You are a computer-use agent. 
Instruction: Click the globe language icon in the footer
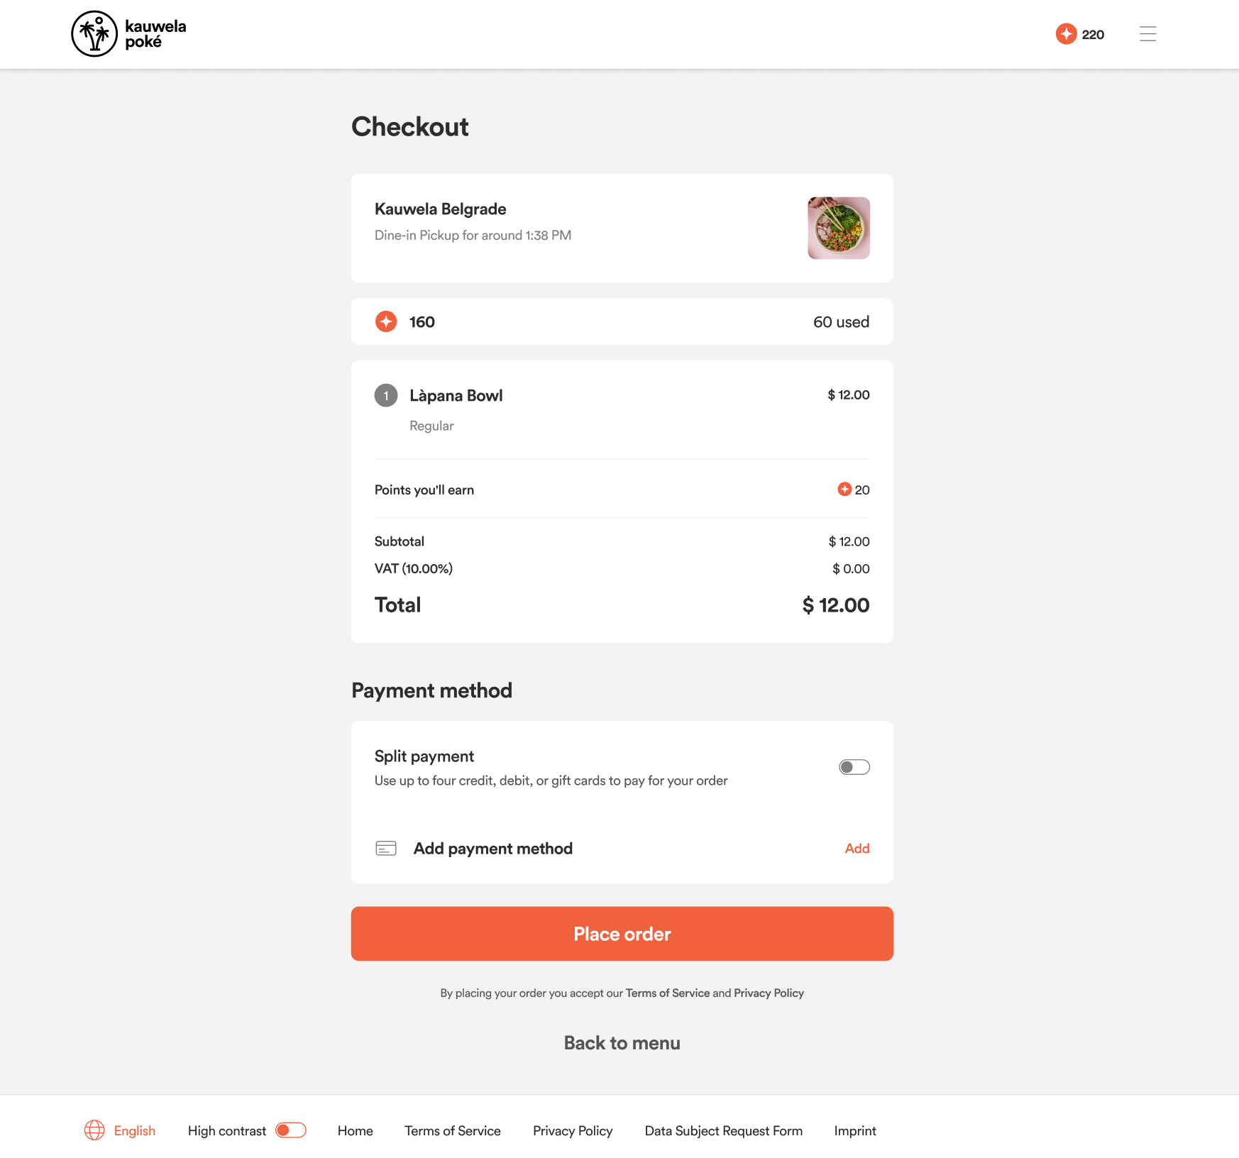pos(94,1130)
